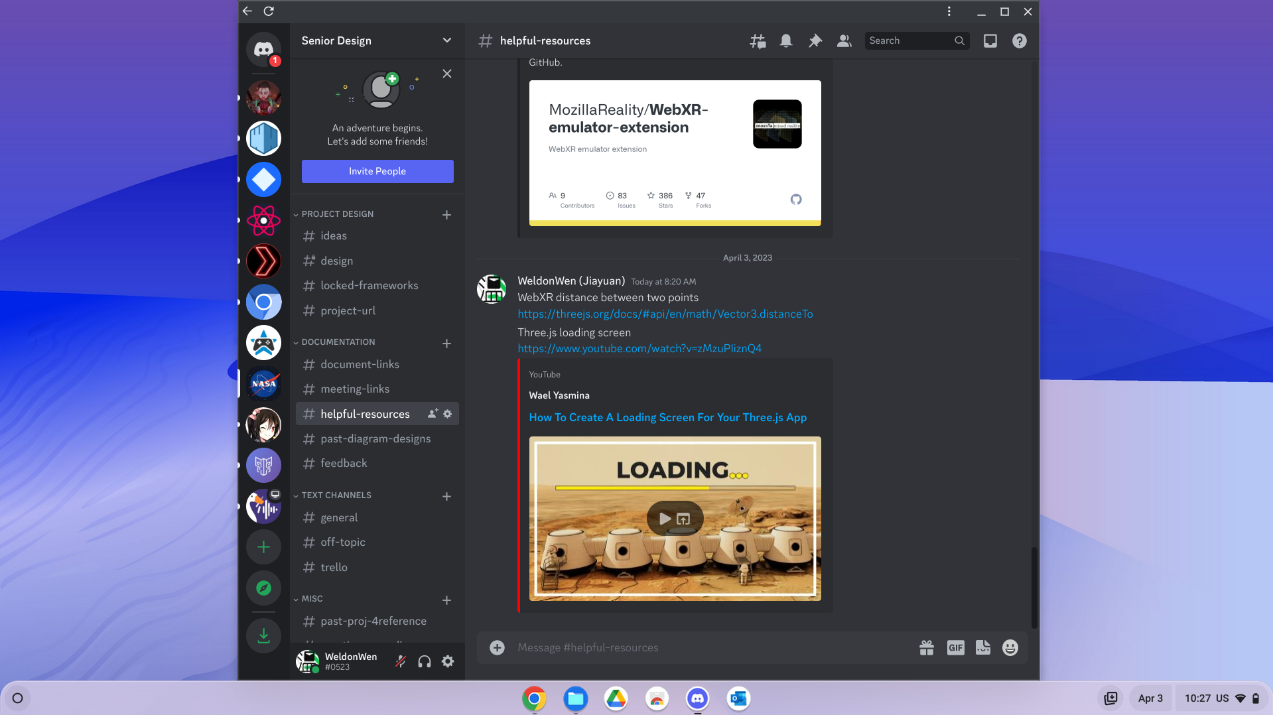Open the threejs.org distanceTo link
Viewport: 1273px width, 715px height.
pyautogui.click(x=665, y=314)
